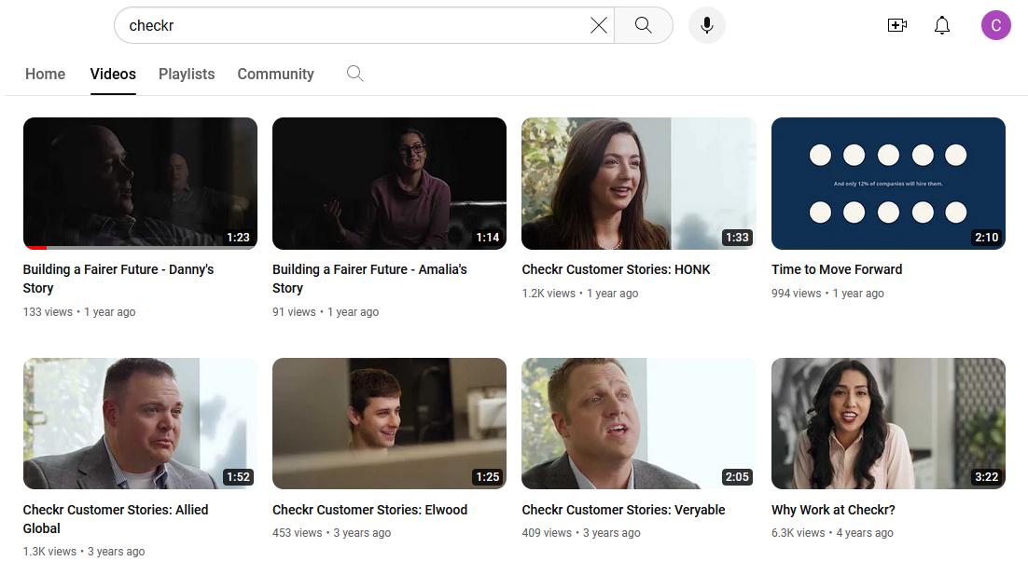Click the 2:05 duration badge
This screenshot has height=575, width=1028.
pyautogui.click(x=737, y=477)
